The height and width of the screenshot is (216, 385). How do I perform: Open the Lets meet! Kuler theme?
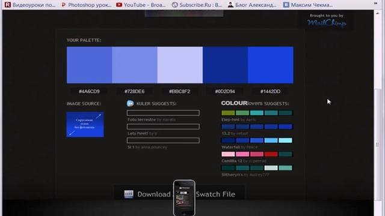coord(138,133)
